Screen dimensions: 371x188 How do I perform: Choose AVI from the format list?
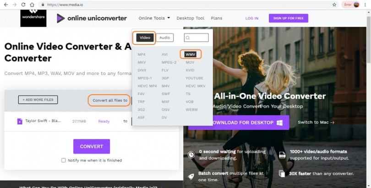tap(164, 54)
